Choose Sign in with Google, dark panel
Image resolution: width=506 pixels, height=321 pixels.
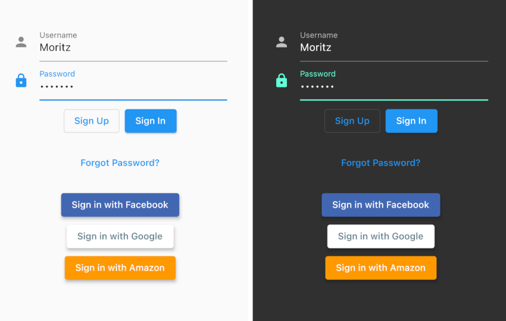coord(381,236)
